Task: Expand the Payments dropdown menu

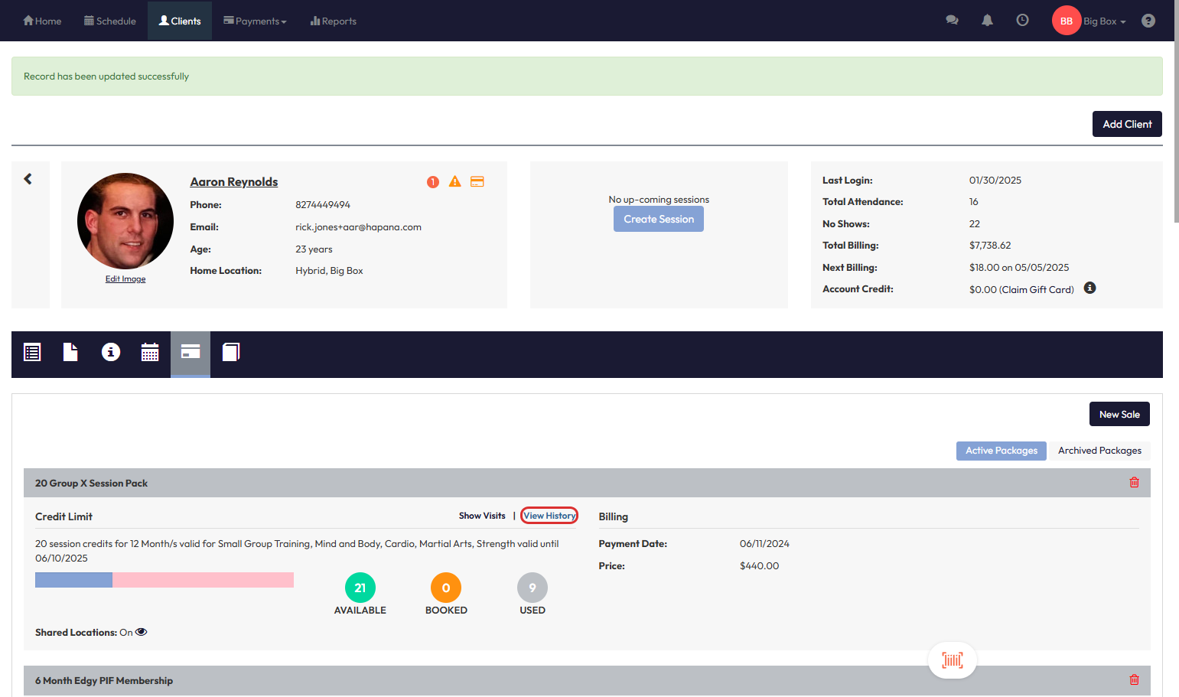Action: 255,21
